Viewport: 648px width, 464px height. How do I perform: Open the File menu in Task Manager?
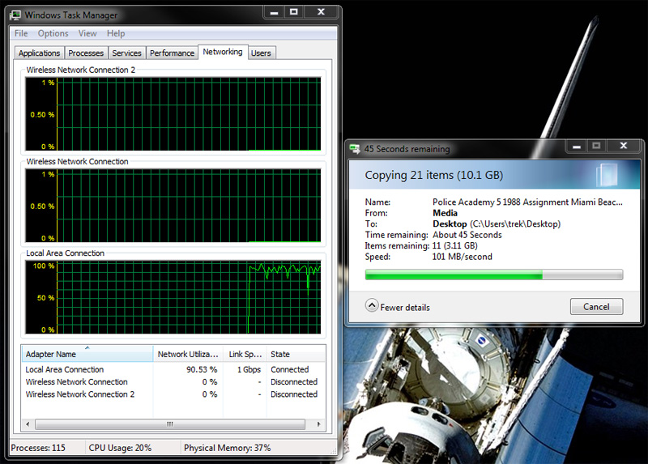click(21, 33)
